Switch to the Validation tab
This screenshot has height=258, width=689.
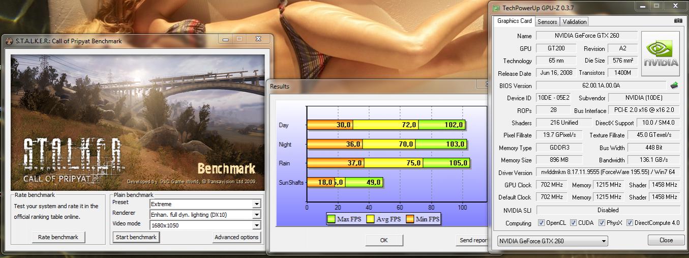pyautogui.click(x=575, y=21)
